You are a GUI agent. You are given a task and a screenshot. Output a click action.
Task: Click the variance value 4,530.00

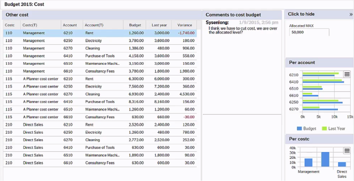(x=187, y=94)
